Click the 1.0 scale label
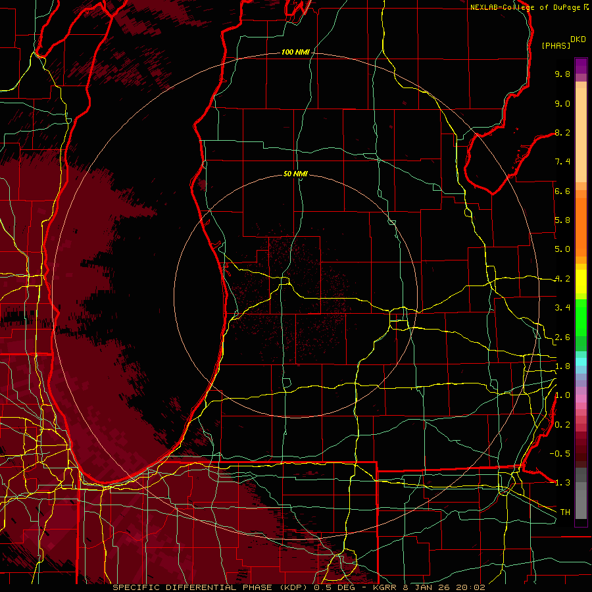Screen dimensions: 592x592 coord(562,395)
